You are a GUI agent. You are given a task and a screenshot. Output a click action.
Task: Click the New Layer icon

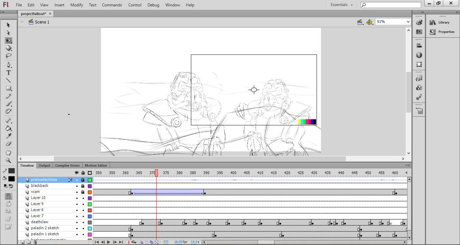click(22, 242)
